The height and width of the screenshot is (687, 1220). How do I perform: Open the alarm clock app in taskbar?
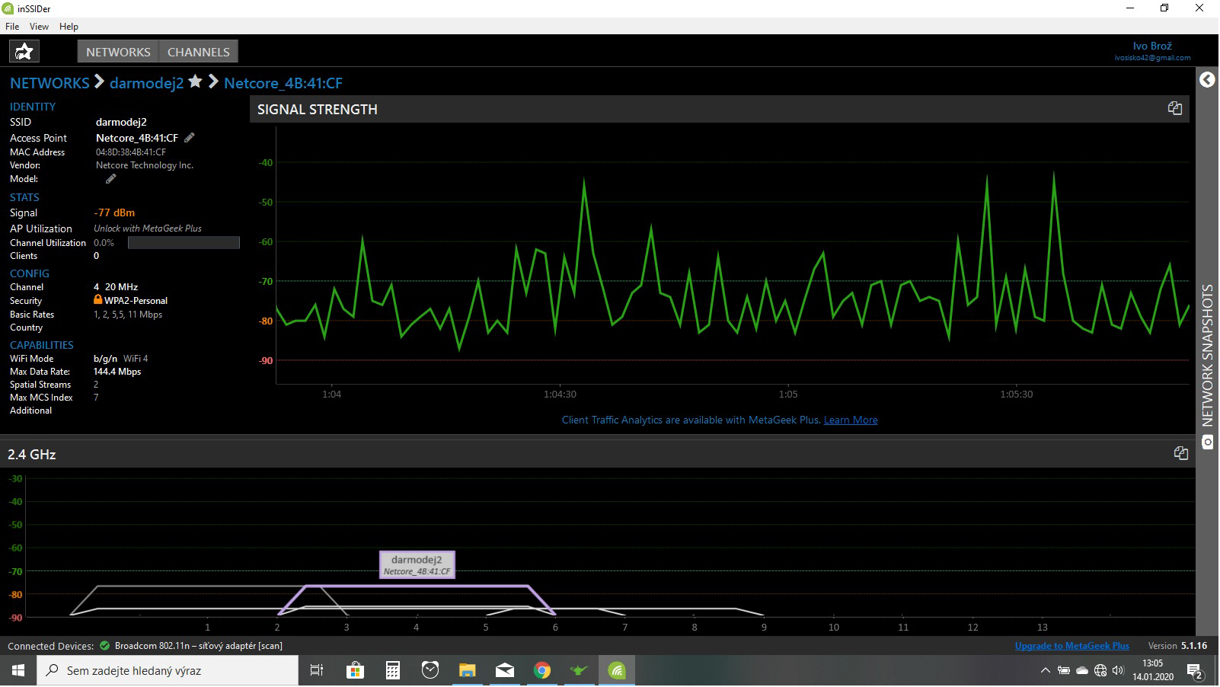[430, 671]
